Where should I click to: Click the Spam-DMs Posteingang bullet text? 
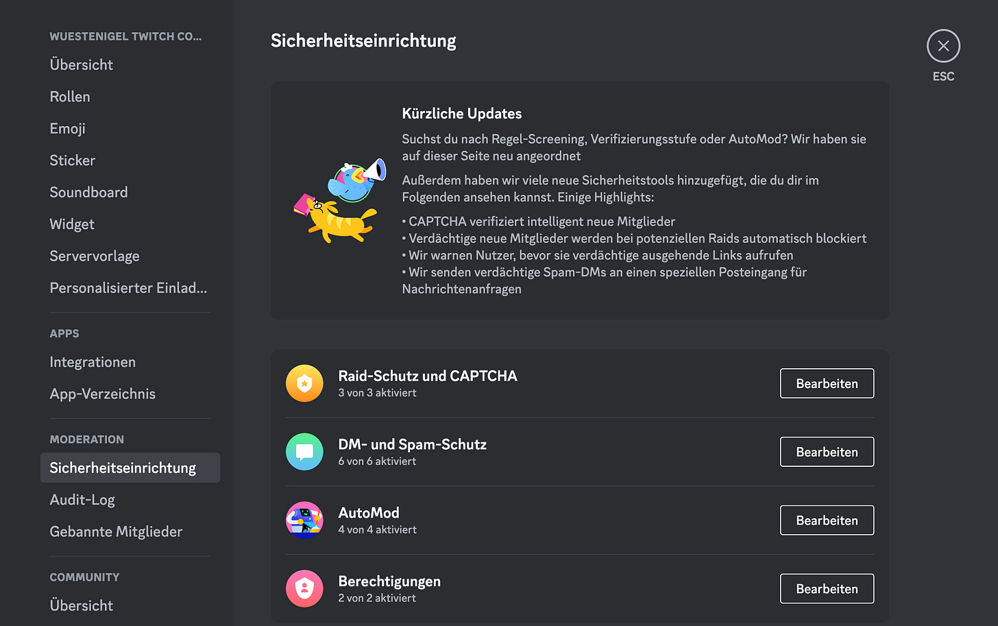(x=605, y=280)
